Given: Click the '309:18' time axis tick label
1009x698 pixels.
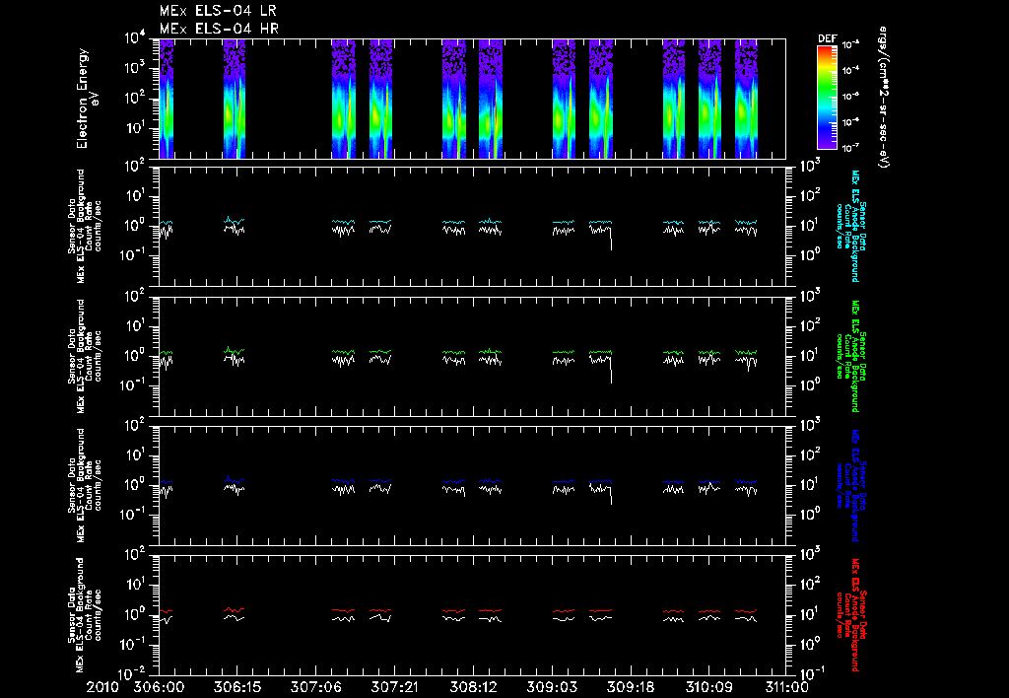Looking at the screenshot, I should point(630,687).
